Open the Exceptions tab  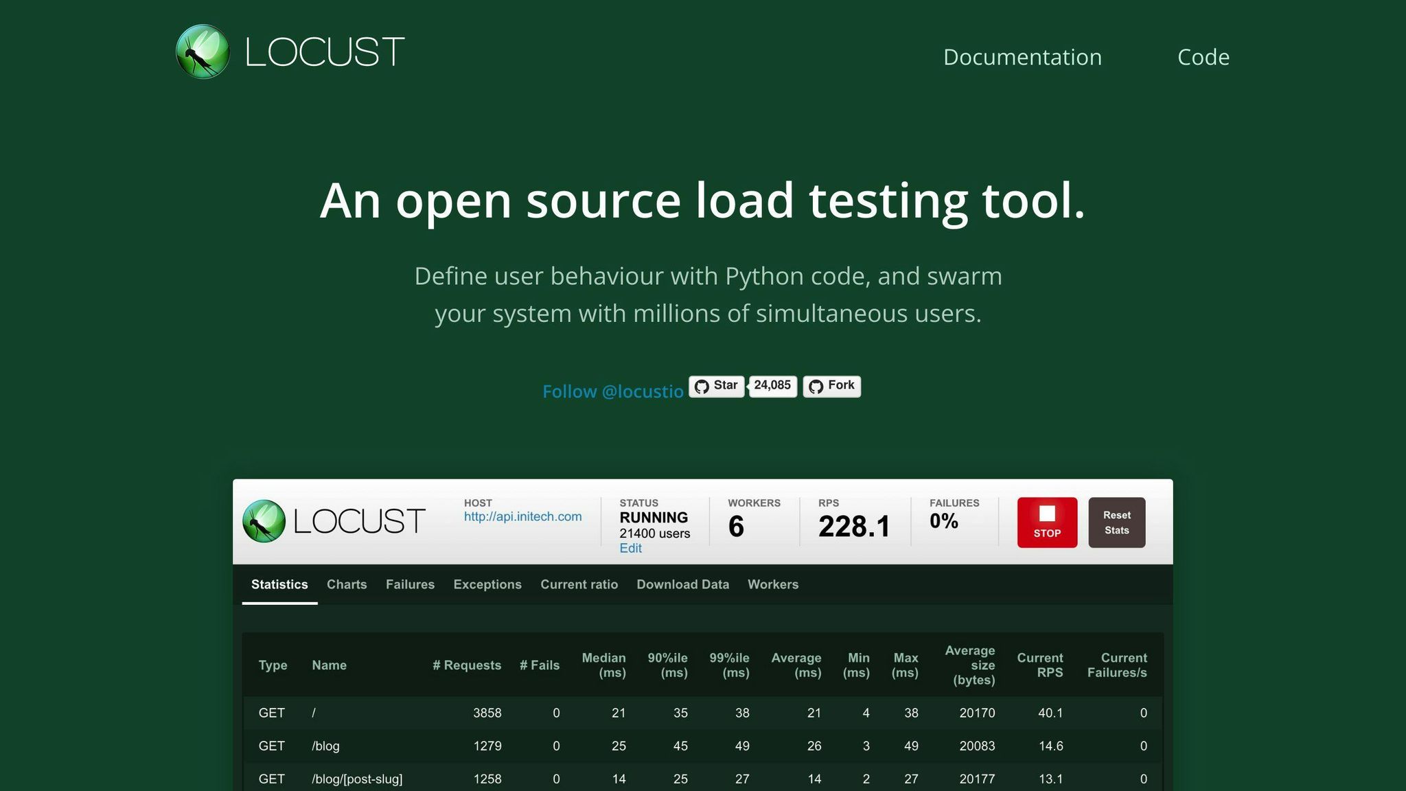tap(487, 584)
